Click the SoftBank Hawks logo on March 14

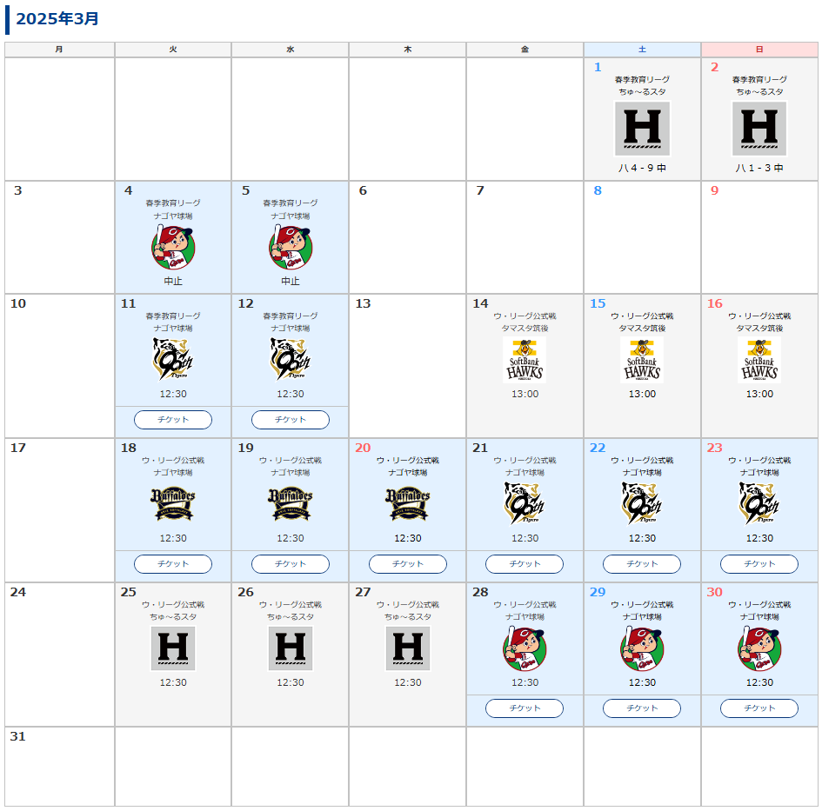click(525, 359)
